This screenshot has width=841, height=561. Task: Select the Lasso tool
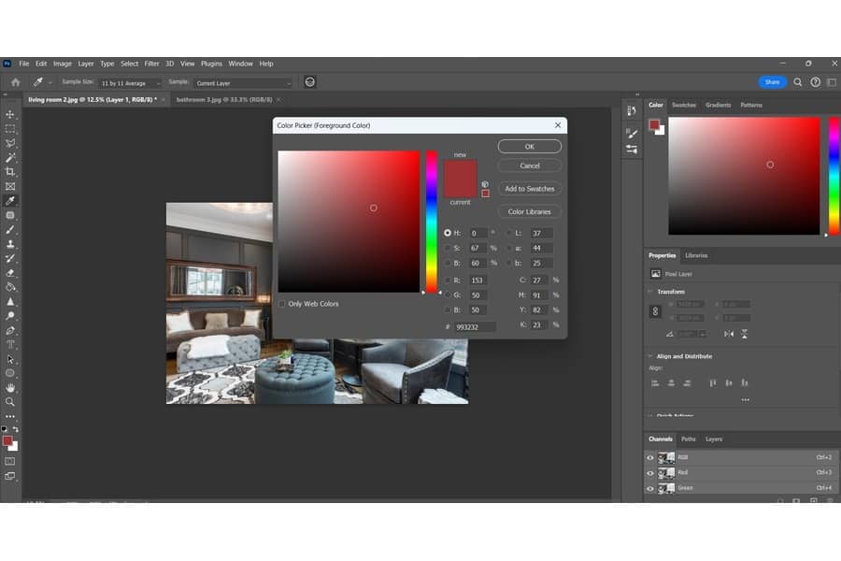coord(10,143)
